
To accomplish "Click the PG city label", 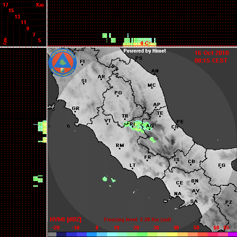I will click(118, 92).
